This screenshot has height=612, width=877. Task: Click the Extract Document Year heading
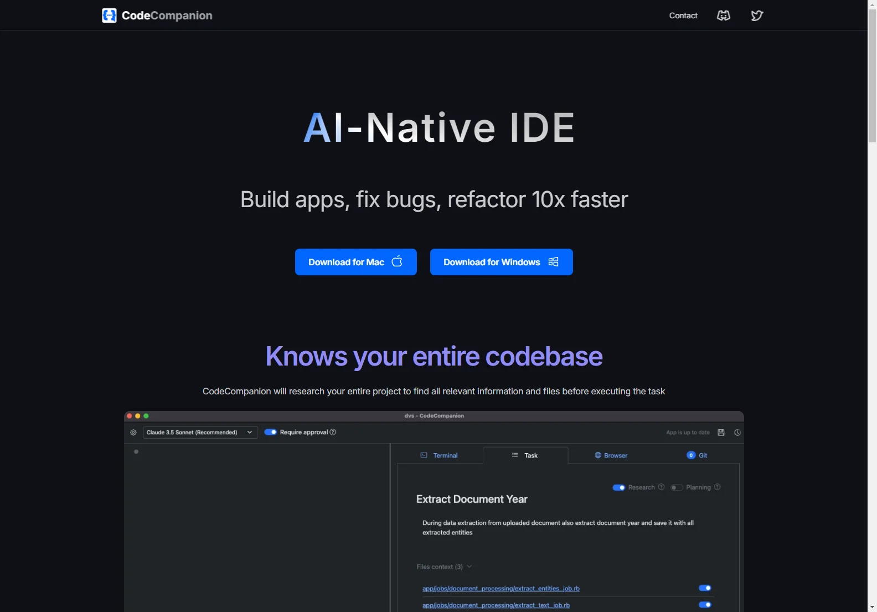472,499
